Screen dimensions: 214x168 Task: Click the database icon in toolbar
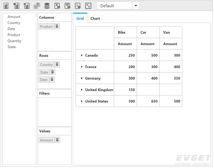pos(47,6)
